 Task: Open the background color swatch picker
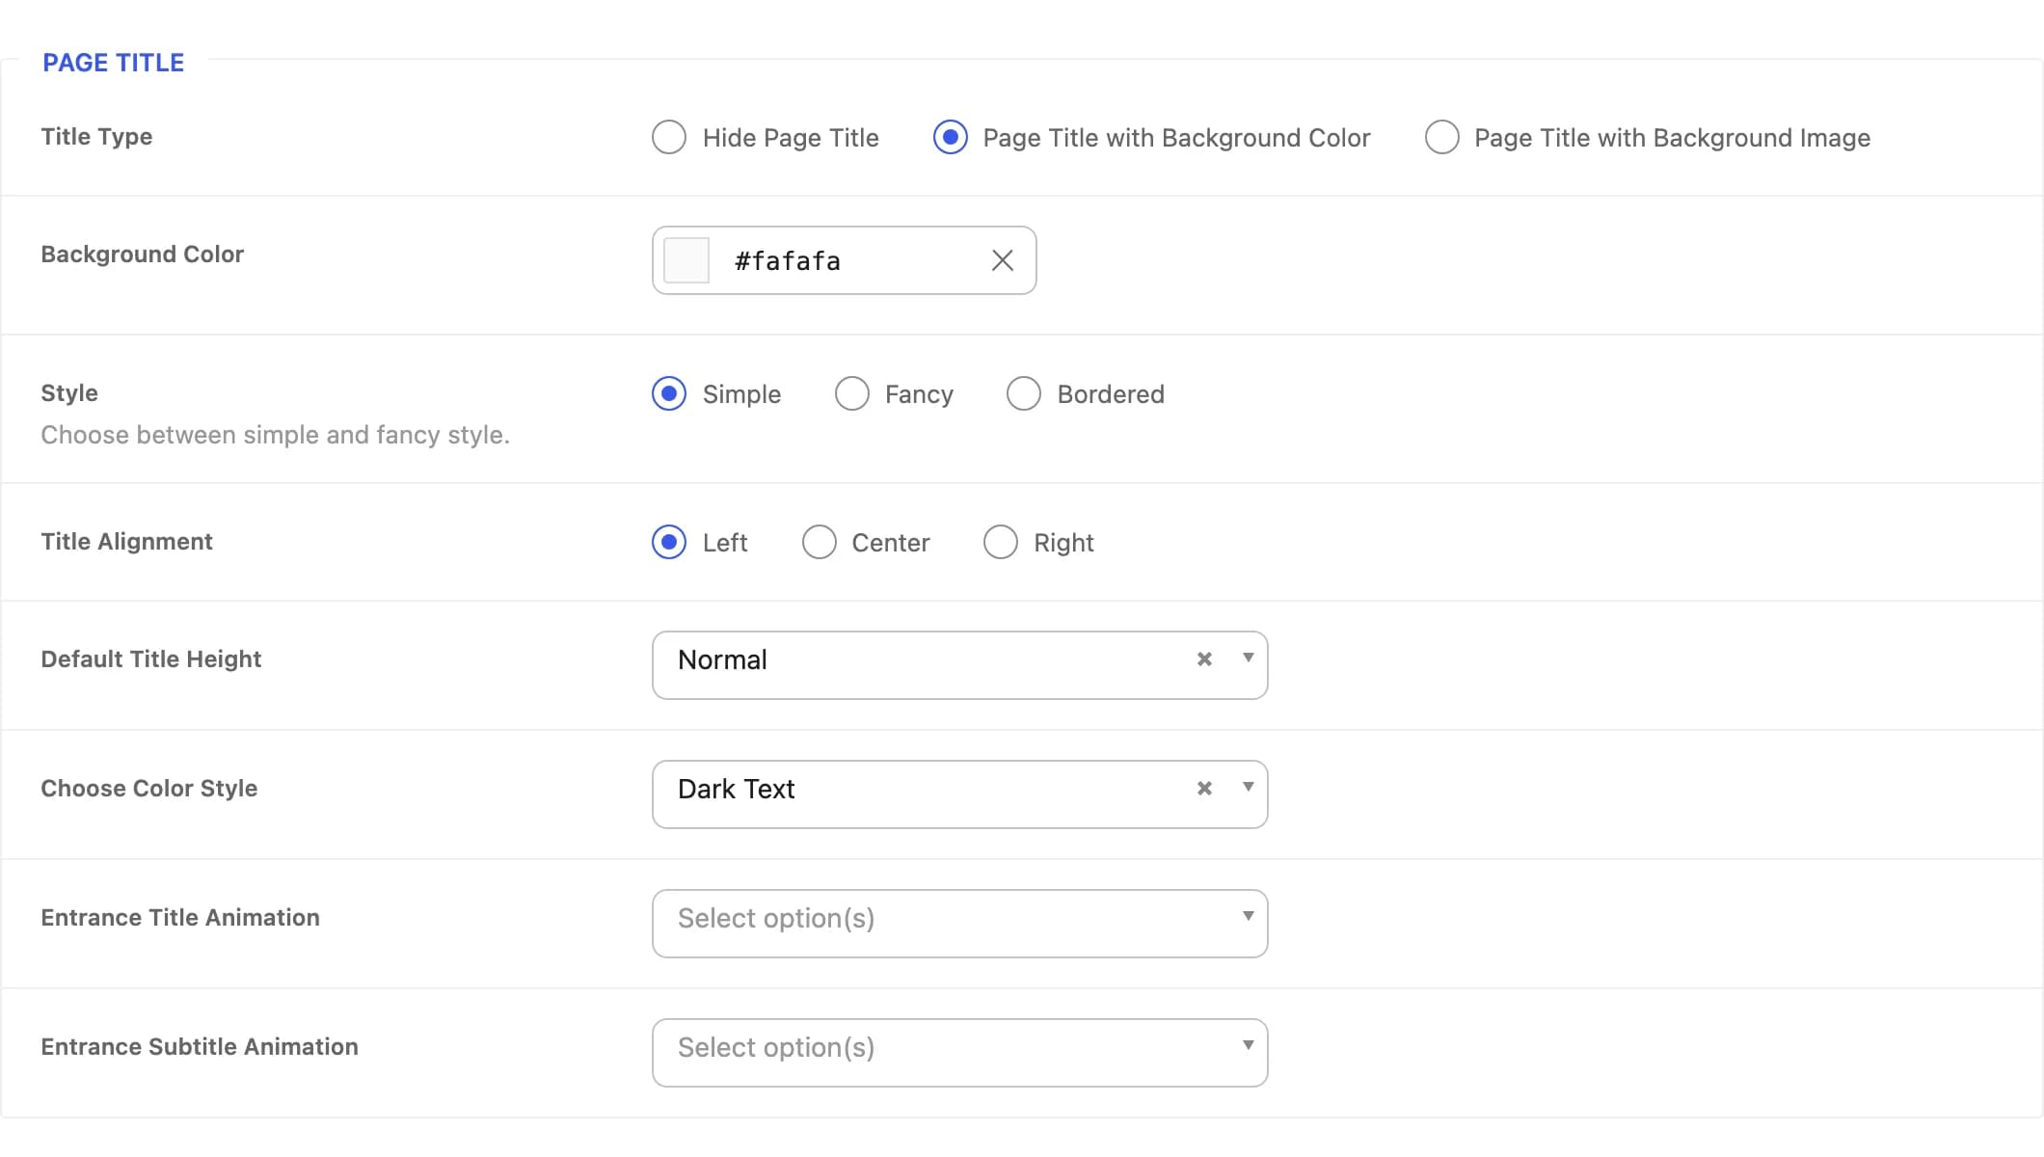[686, 260]
